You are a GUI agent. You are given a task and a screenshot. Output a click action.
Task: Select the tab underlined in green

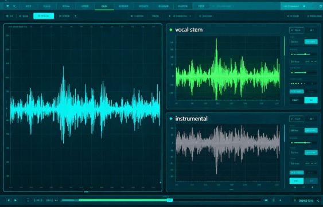coord(104,6)
